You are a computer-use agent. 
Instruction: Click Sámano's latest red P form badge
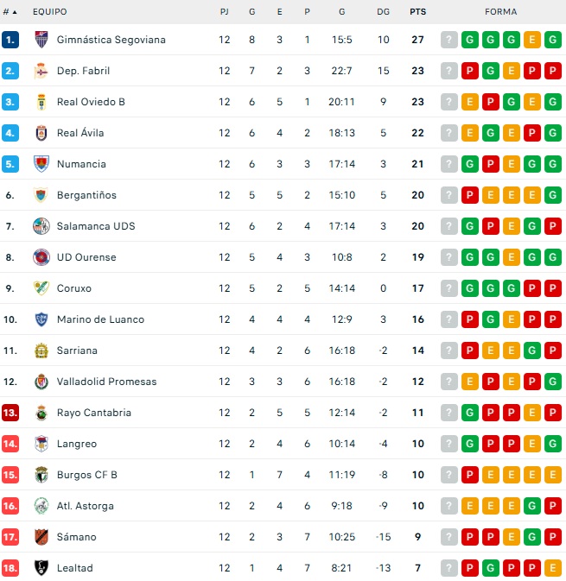(469, 537)
